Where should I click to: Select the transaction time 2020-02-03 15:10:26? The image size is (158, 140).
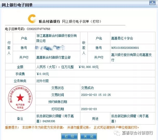96,95
